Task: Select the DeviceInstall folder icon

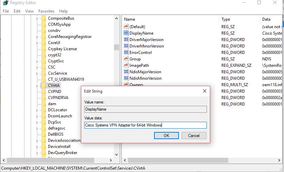Action: pyautogui.click(x=44, y=147)
